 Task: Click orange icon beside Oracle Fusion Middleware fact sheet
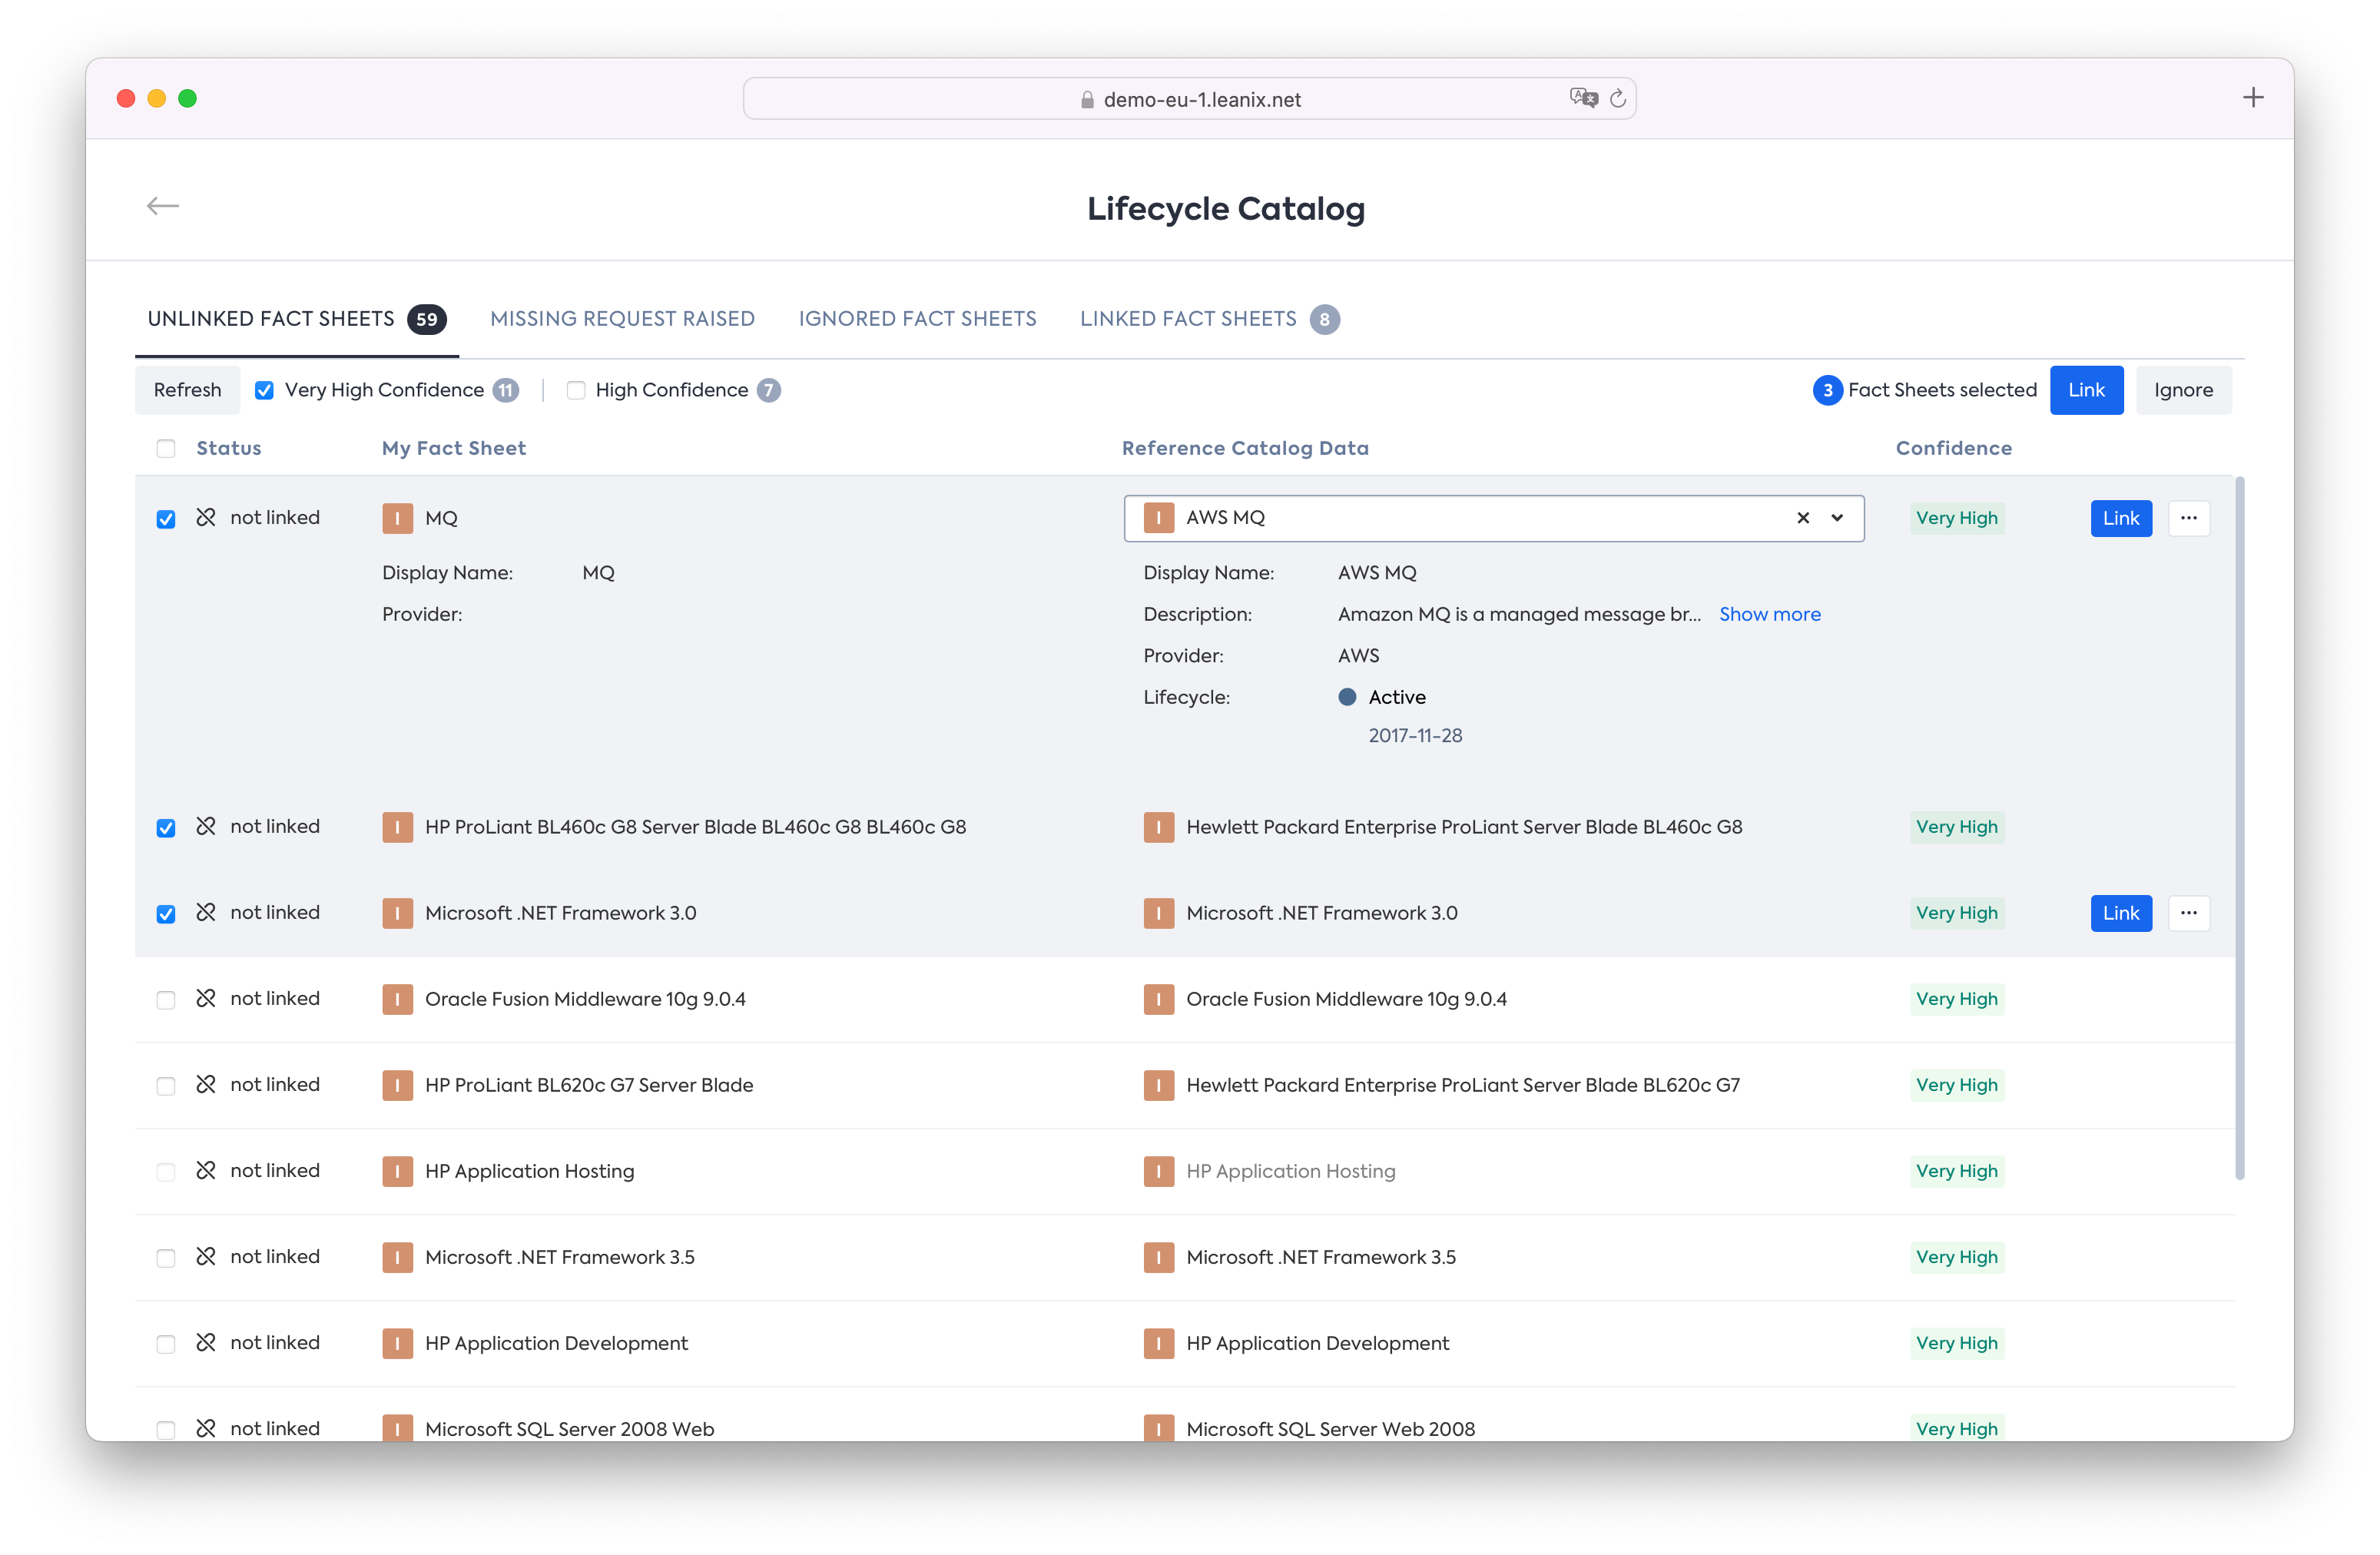tap(397, 999)
